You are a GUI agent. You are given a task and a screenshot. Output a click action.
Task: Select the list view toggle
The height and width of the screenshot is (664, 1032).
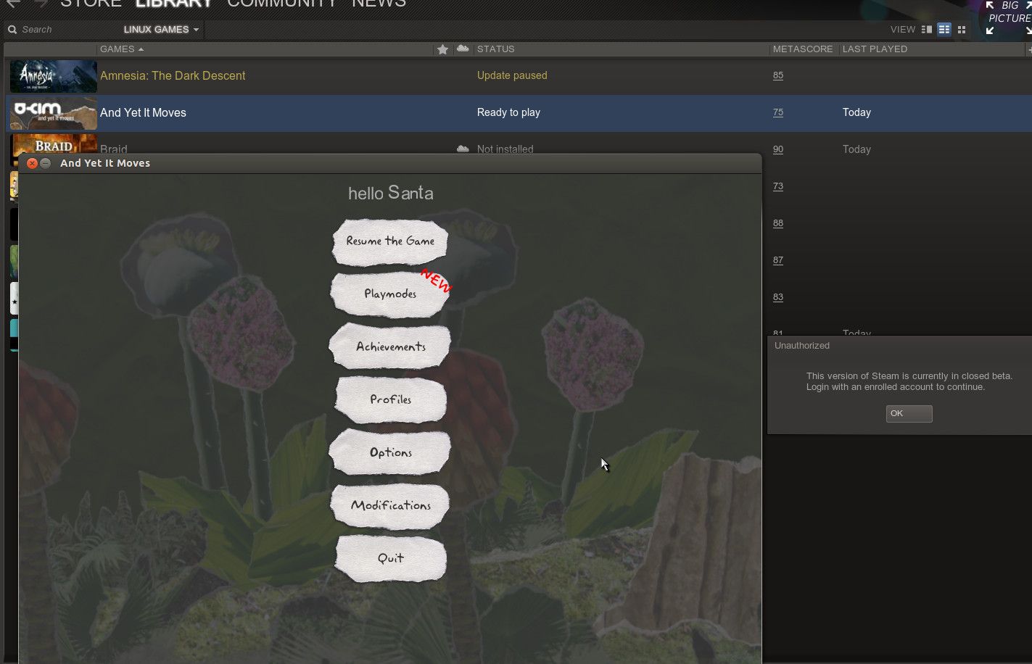[x=944, y=30]
